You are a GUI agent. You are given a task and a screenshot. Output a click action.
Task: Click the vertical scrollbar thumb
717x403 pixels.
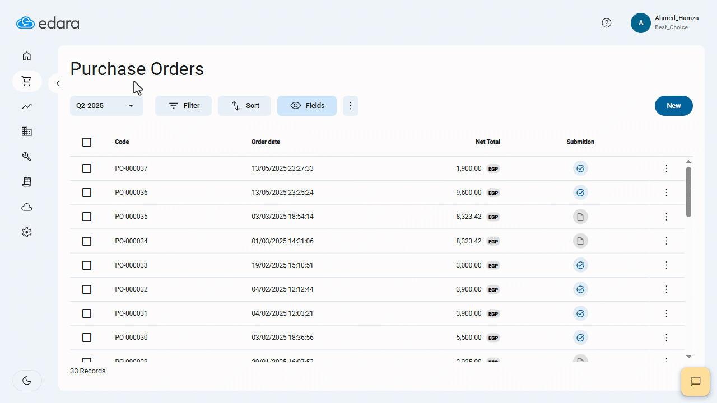coord(688,191)
